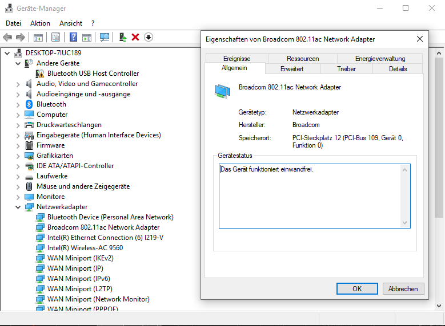The width and height of the screenshot is (445, 326).
Task: Select WAN Miniport (IKEv2)
Action: pyautogui.click(x=81, y=258)
